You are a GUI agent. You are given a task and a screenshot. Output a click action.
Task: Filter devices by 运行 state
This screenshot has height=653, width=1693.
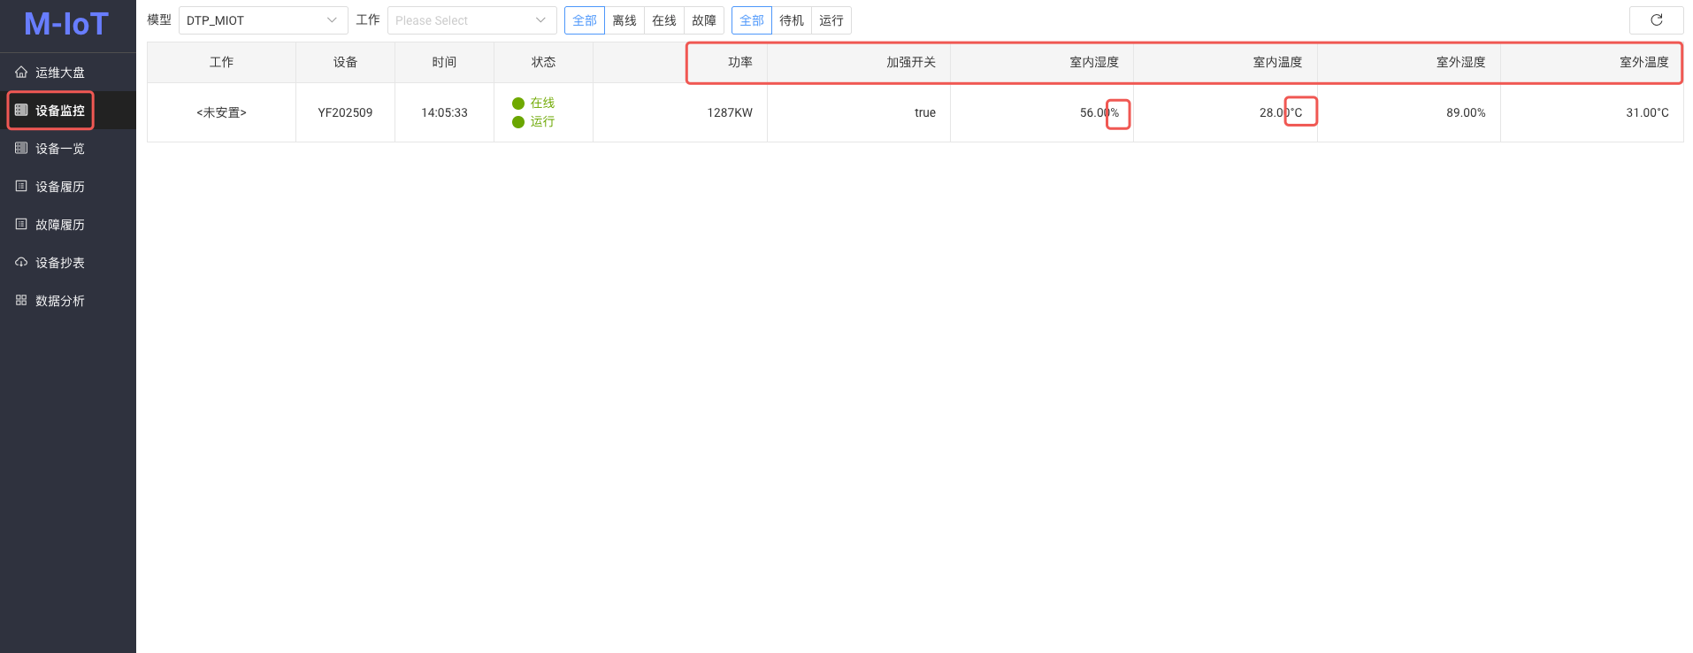click(x=831, y=20)
